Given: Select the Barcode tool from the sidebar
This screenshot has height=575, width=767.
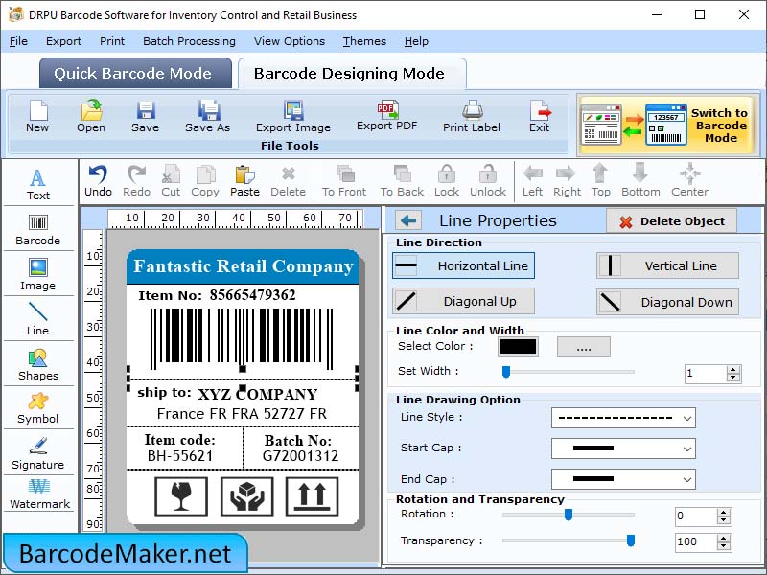Looking at the screenshot, I should pos(38,228).
